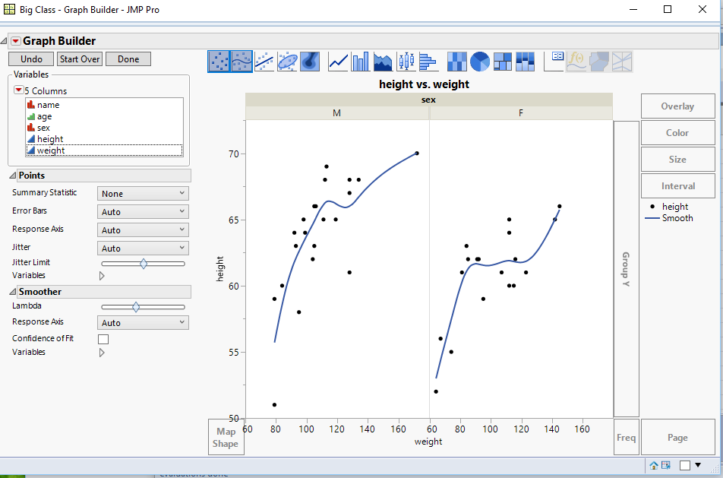The height and width of the screenshot is (478, 723).
Task: Select the sex column
Action: 105,128
